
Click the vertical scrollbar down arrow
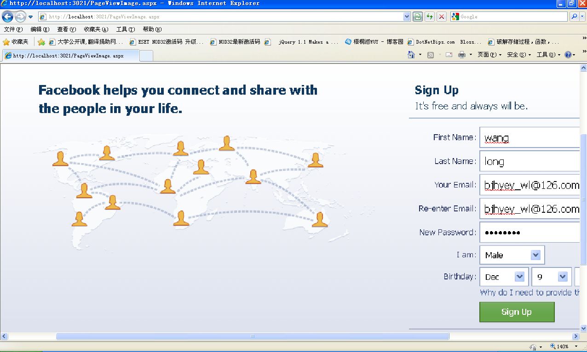(x=583, y=328)
